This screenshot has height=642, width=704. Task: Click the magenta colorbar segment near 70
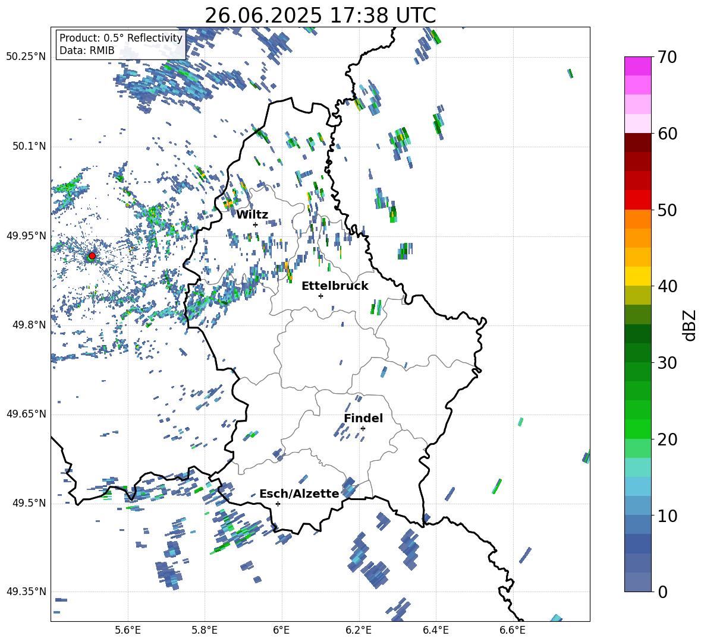638,66
